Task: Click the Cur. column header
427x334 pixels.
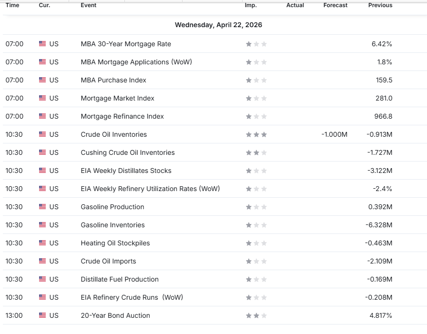Action: pyautogui.click(x=44, y=5)
